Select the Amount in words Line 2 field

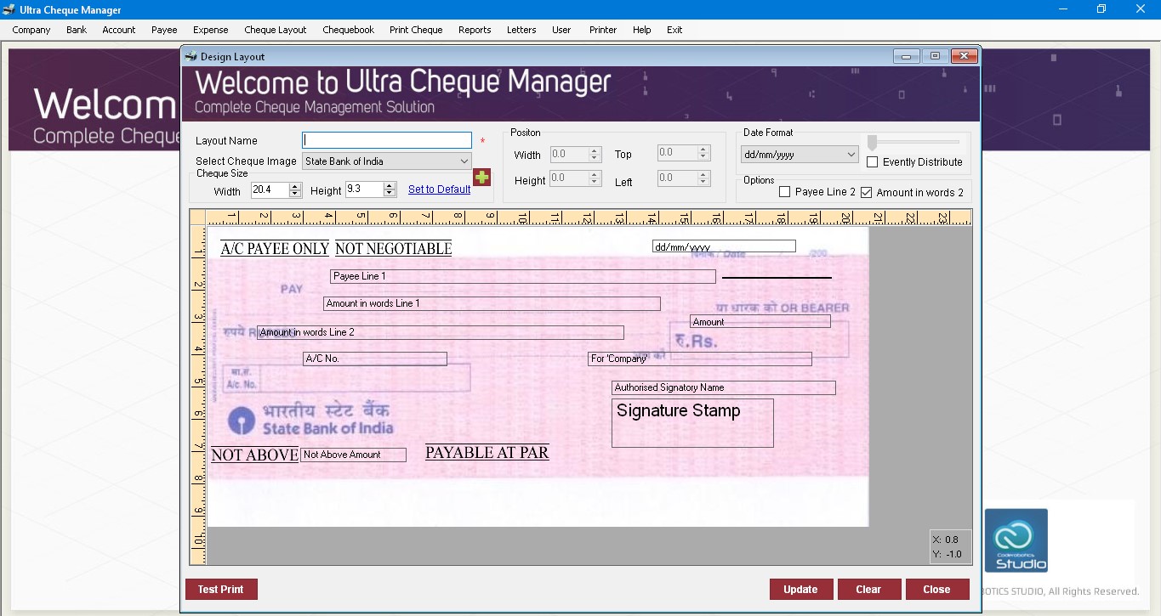441,332
